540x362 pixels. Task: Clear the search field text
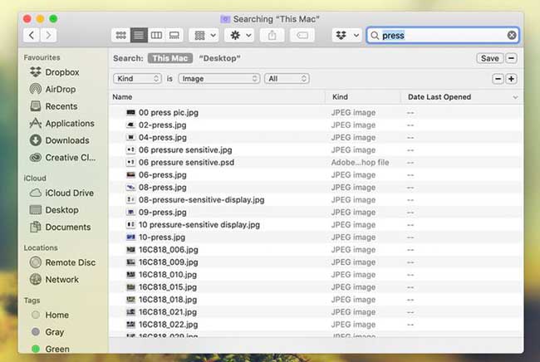point(512,36)
